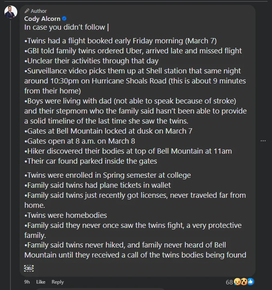Screen dimensions: 272x290
Task: Click the 'Their car found parked' bullet
Action: (x=91, y=161)
